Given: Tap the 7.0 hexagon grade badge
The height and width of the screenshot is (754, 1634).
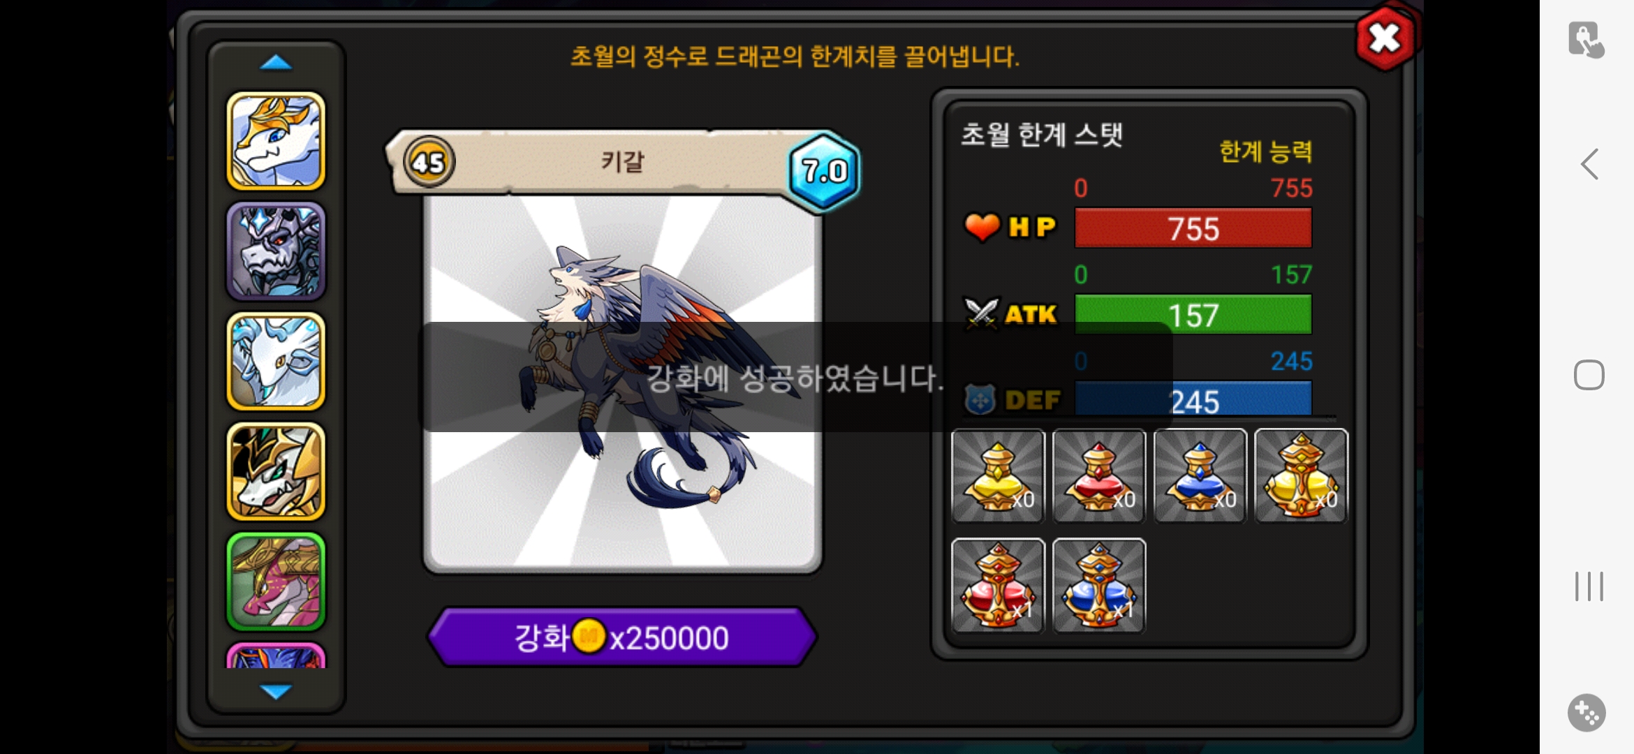Looking at the screenshot, I should click(x=824, y=171).
